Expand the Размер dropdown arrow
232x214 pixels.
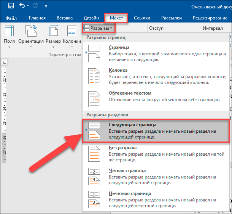click(x=53, y=47)
